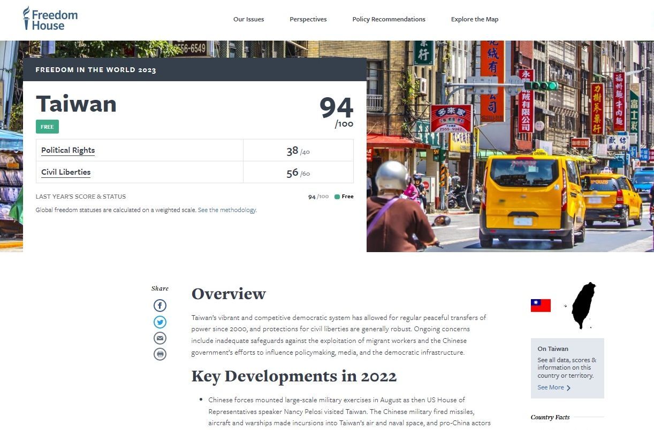Image resolution: width=654 pixels, height=430 pixels.
Task: Open the Political Rights section link
Action: 68,150
